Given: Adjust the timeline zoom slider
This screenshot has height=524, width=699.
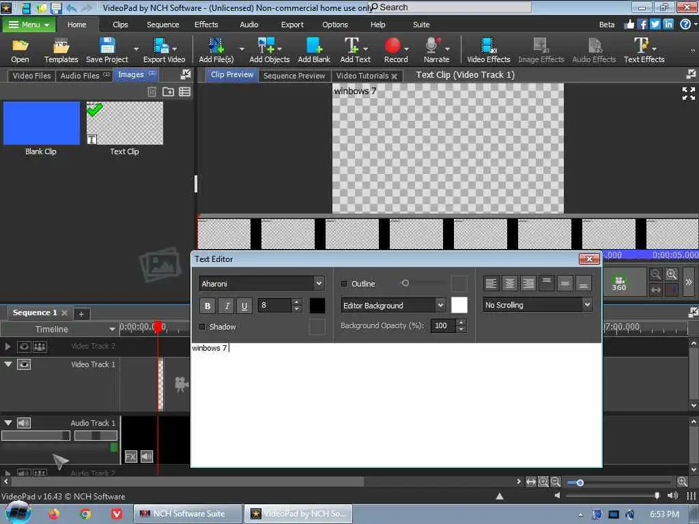Looking at the screenshot, I should (x=580, y=482).
